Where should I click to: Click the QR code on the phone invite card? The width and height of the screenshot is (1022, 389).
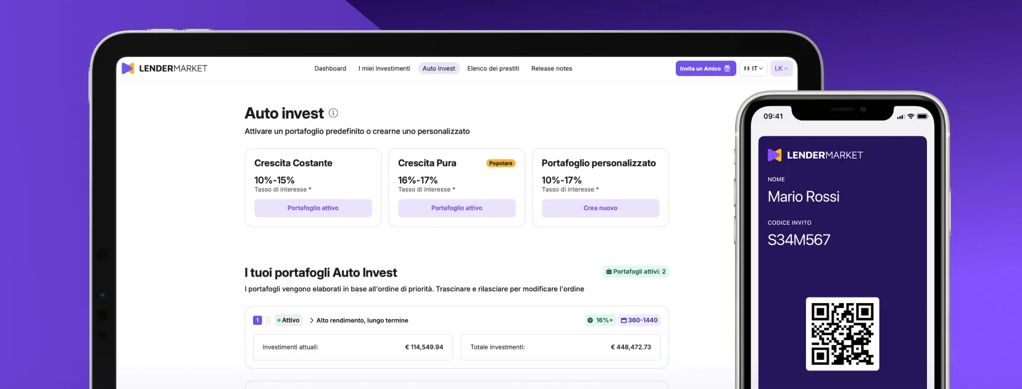[842, 334]
